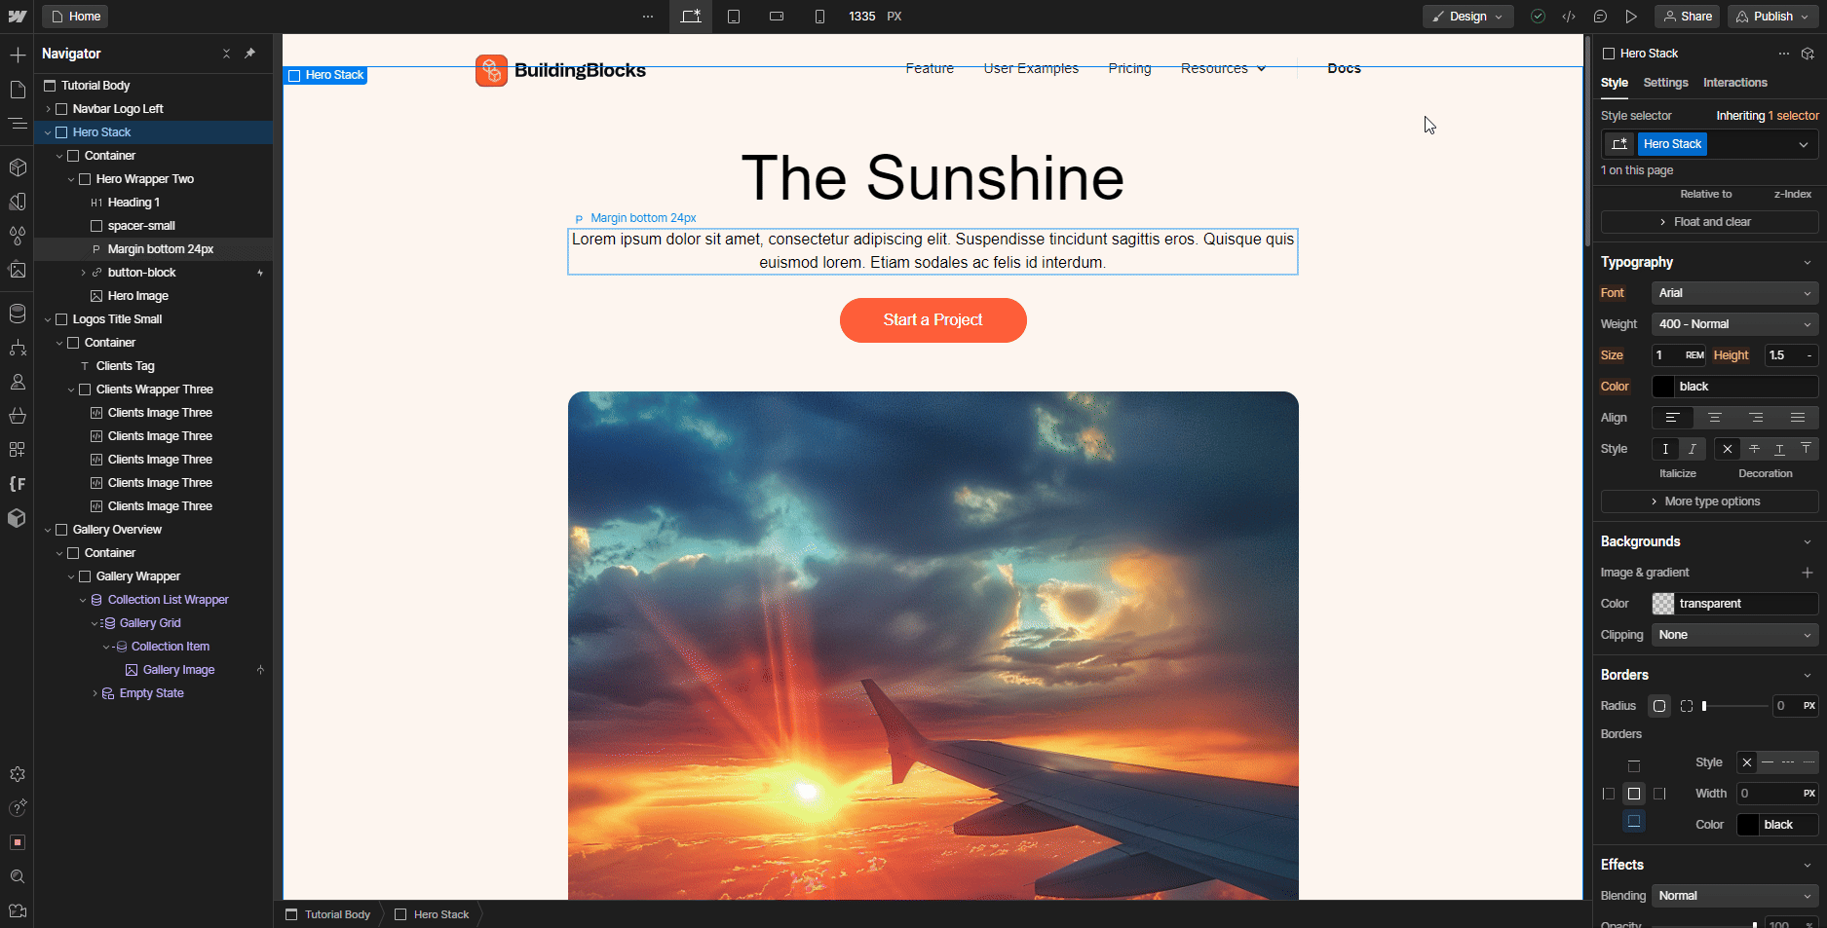The image size is (1827, 928).
Task: Open the black font color swatch
Action: (x=1662, y=387)
